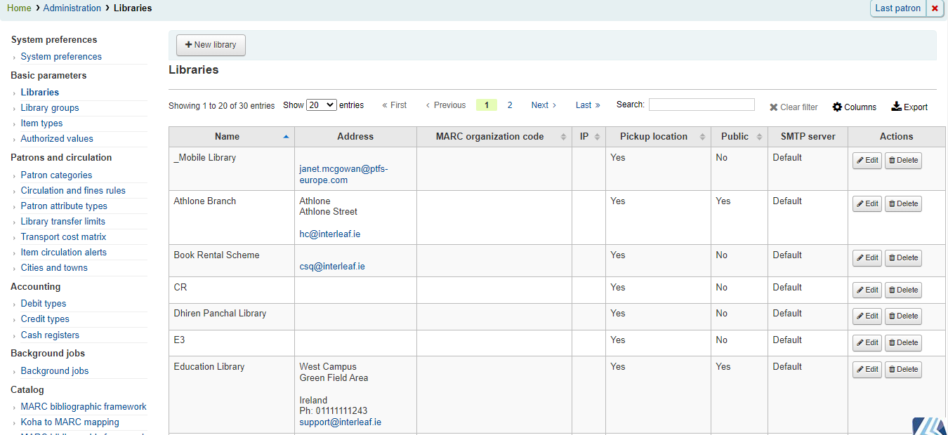Sort by Public column
Image resolution: width=948 pixels, height=435 pixels.
739,137
